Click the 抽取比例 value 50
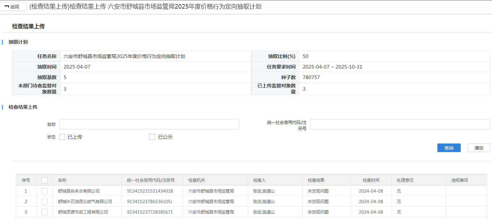The image size is (492, 220). coord(306,56)
